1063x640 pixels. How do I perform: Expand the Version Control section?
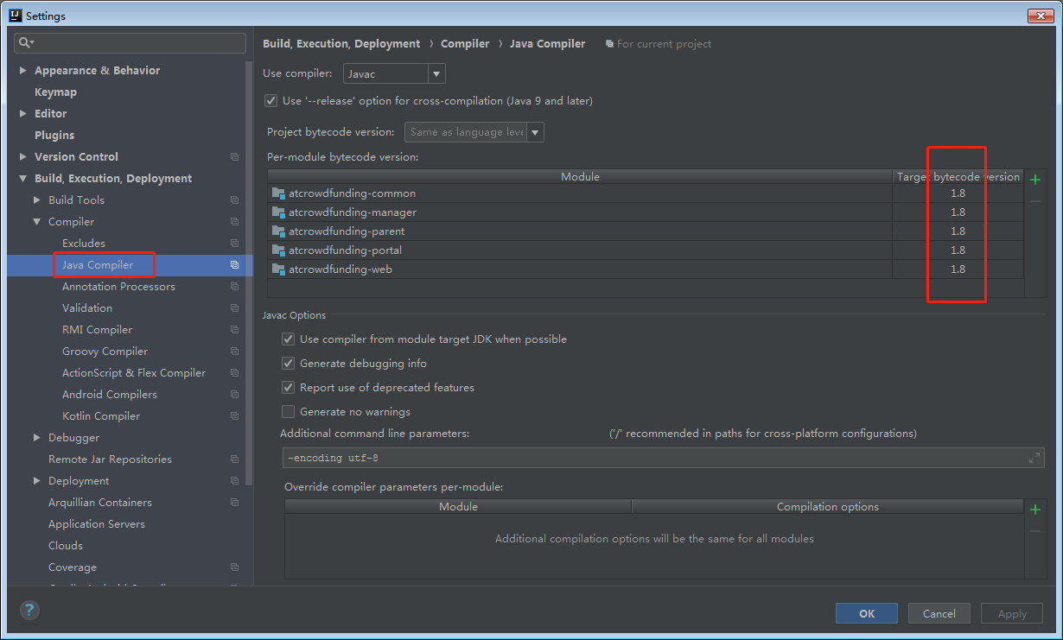click(x=22, y=157)
